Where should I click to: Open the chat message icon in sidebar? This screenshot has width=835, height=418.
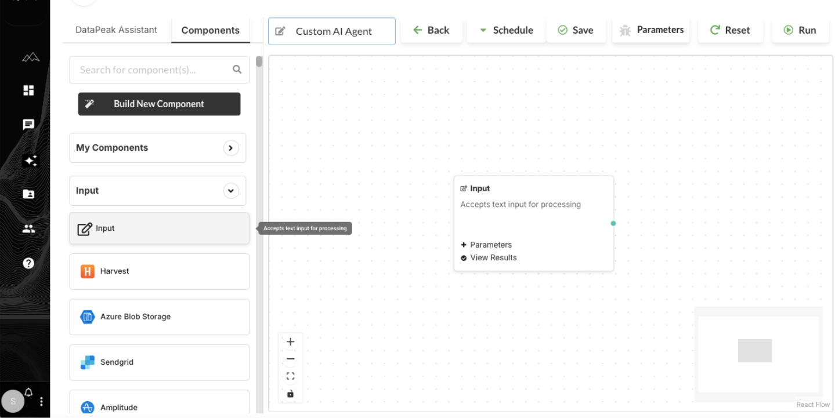tap(28, 125)
